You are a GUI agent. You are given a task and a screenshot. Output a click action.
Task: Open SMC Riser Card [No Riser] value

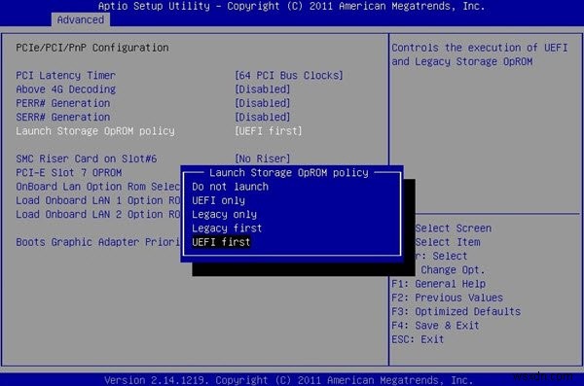pos(262,158)
